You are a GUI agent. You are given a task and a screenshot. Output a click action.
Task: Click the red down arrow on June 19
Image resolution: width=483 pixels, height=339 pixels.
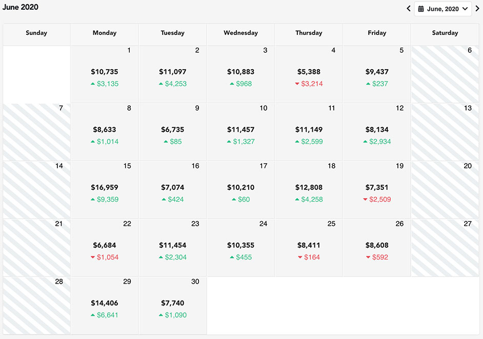pos(365,200)
